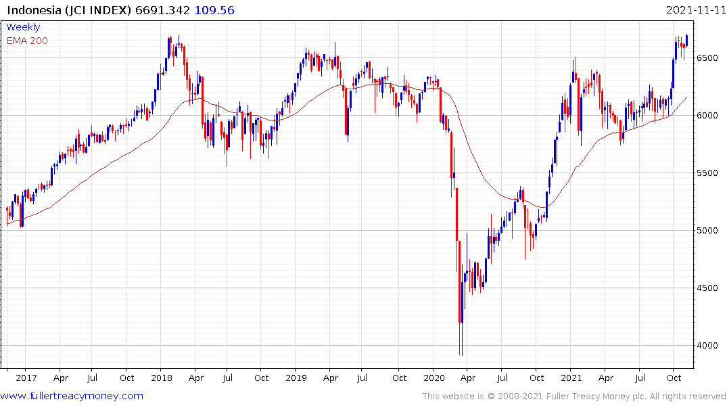The height and width of the screenshot is (406, 727).
Task: Click the 2020 year label on time axis
Action: [x=434, y=378]
